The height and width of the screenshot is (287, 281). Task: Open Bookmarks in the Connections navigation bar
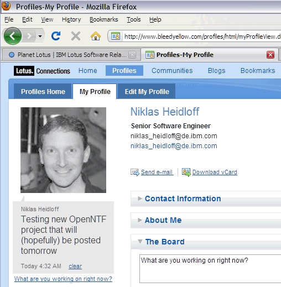[x=258, y=71]
